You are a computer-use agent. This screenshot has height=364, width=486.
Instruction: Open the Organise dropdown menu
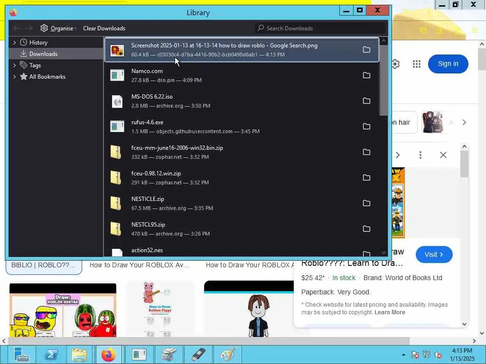[x=58, y=28]
